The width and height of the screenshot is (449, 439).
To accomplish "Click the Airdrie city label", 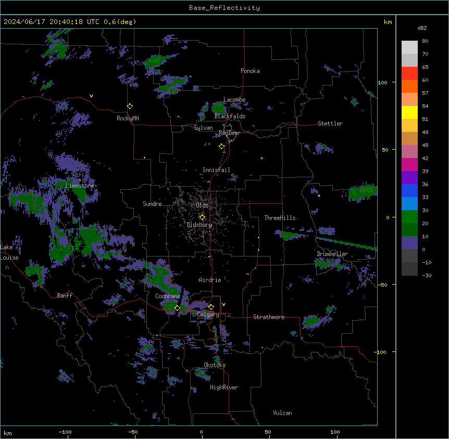I will pyautogui.click(x=210, y=280).
